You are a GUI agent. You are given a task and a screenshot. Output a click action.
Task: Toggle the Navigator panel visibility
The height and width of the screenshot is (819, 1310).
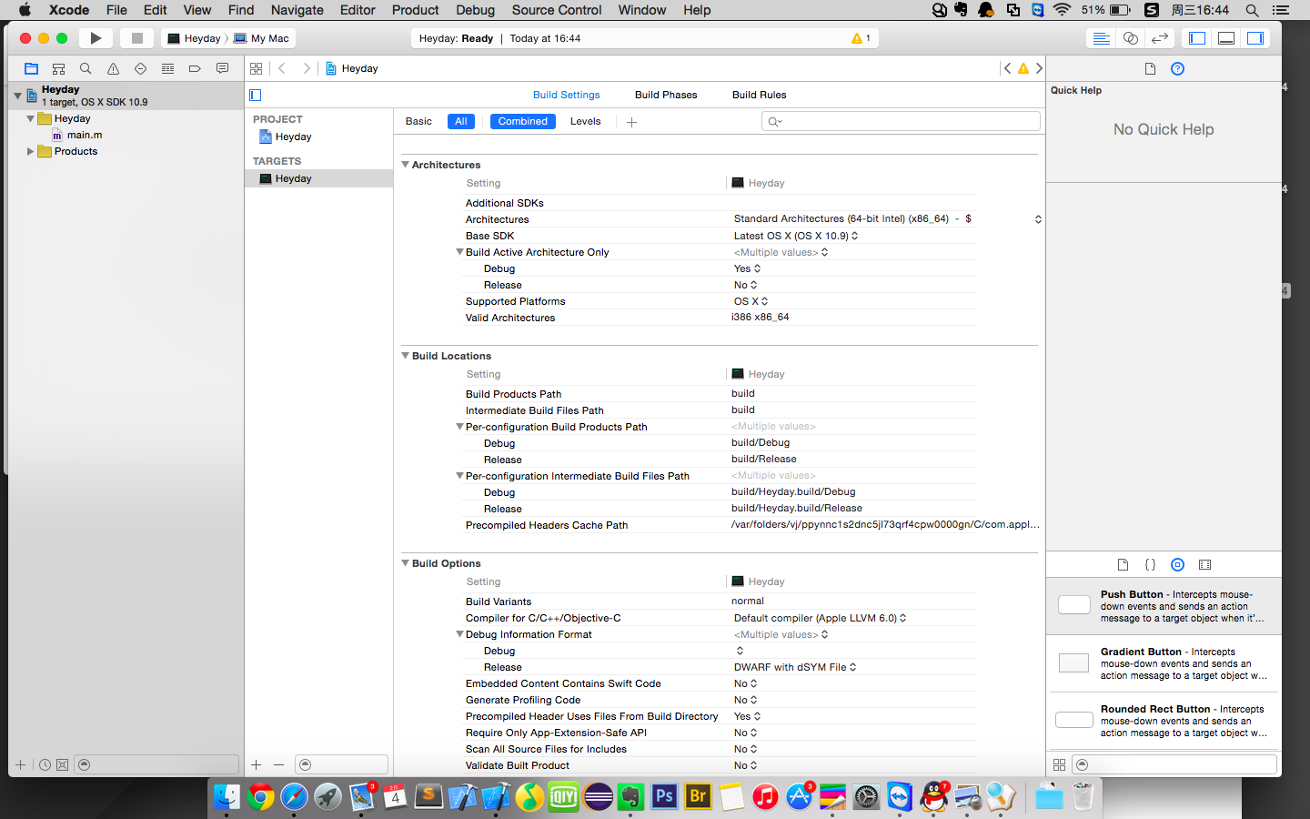click(1197, 38)
